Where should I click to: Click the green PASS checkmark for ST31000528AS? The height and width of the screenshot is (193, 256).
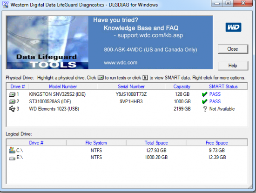[x=205, y=101]
